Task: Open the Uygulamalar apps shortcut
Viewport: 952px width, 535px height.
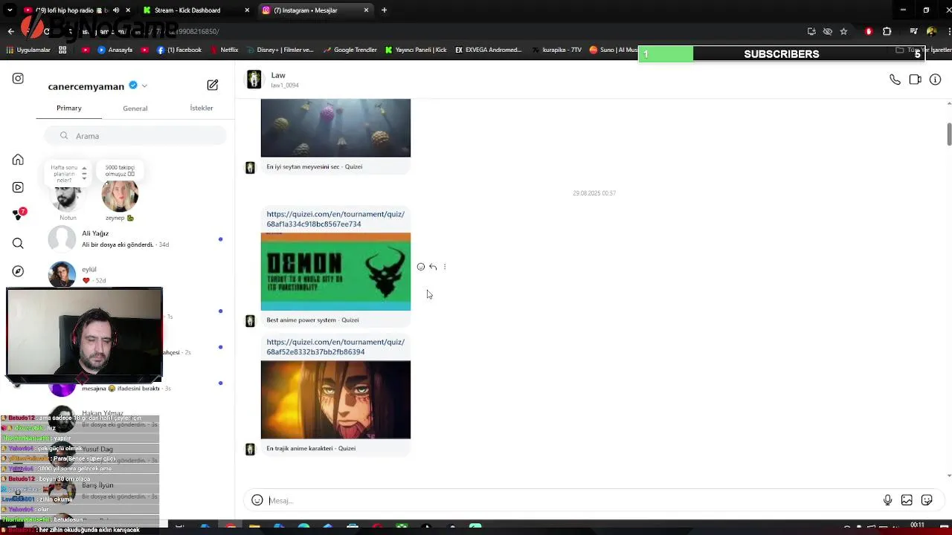Action: [28, 50]
